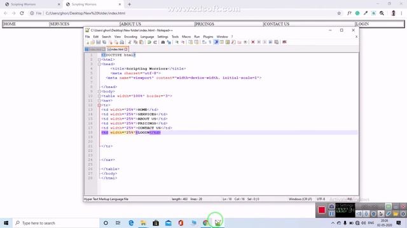
Task: Open the Language menu
Action: [x=147, y=37]
